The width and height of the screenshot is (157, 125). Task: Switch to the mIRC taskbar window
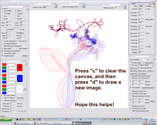[23, 123]
